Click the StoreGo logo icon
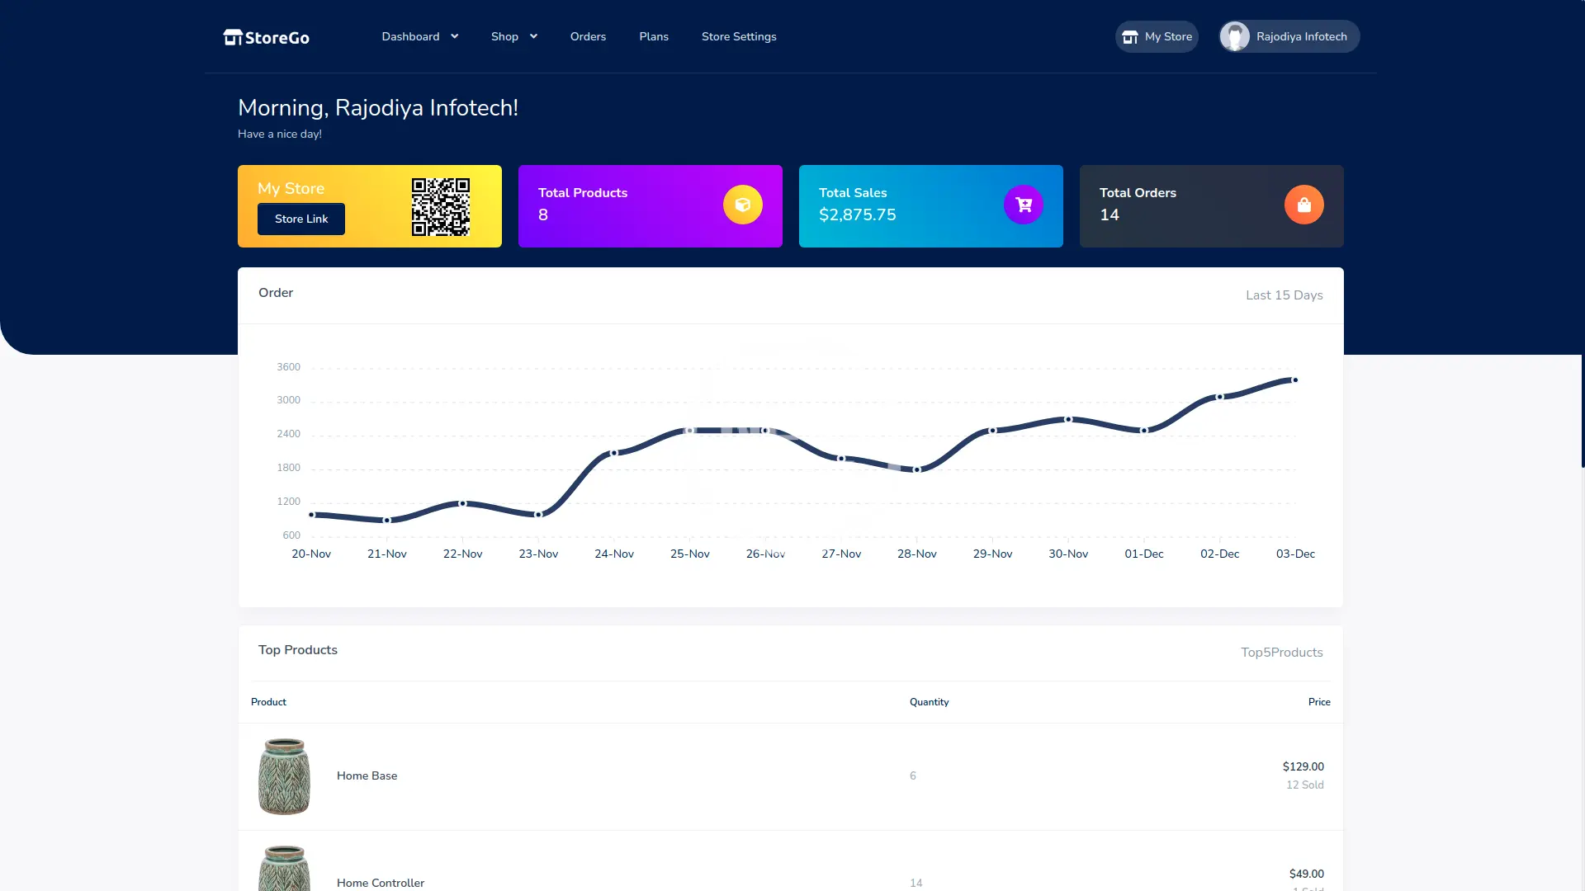This screenshot has height=891, width=1585. coord(232,37)
